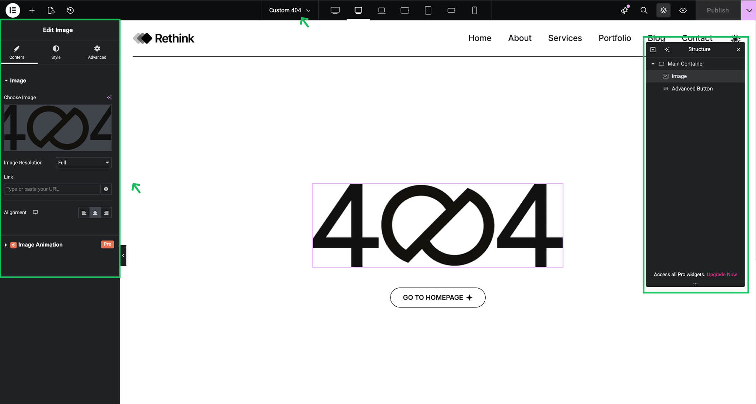Select Advanced Button in Structure tree
The image size is (756, 404).
coord(692,89)
